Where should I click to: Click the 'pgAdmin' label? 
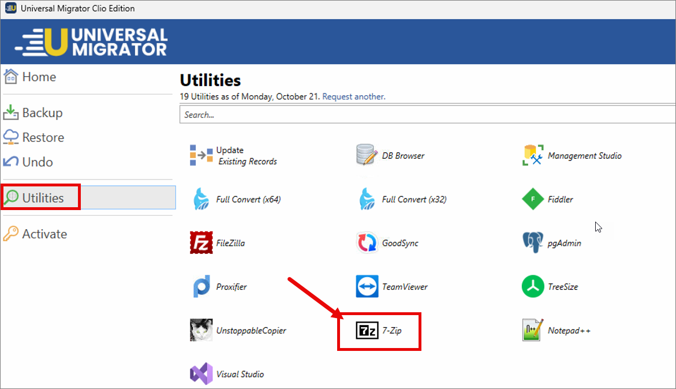(x=565, y=243)
